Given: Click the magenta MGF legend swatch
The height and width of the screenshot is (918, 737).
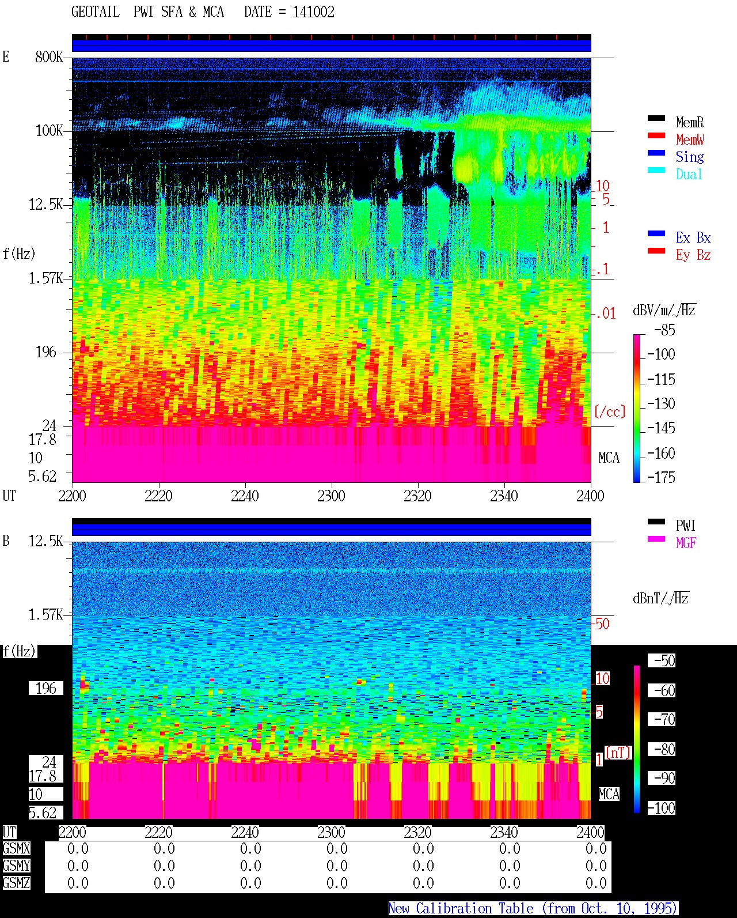Looking at the screenshot, I should [656, 539].
